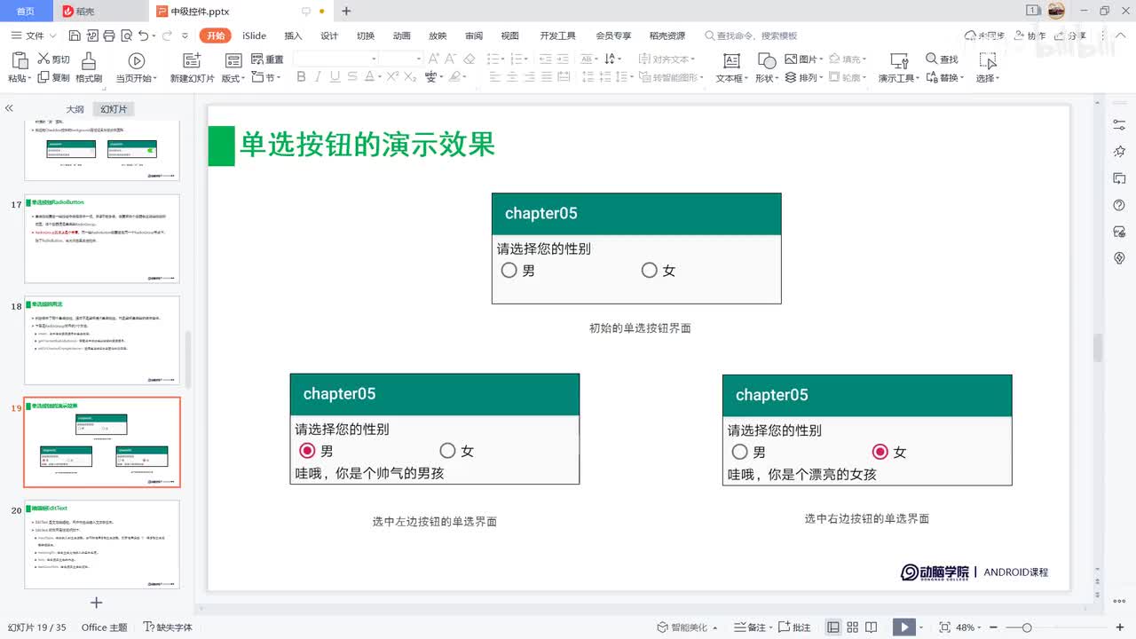Start the slideshow from the status bar play button
The height and width of the screenshot is (639, 1136).
coord(903,627)
